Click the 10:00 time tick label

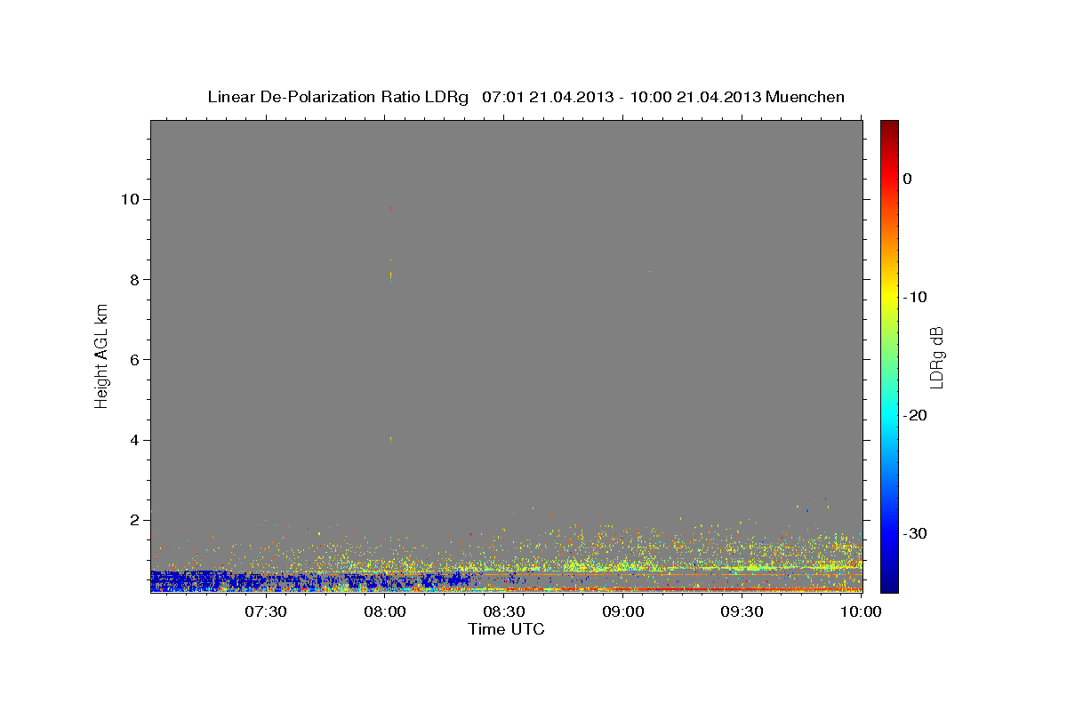(861, 611)
